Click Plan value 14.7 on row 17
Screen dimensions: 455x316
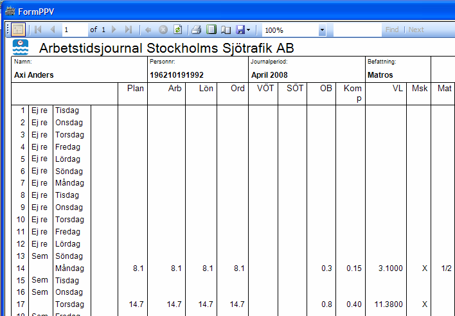click(x=136, y=304)
